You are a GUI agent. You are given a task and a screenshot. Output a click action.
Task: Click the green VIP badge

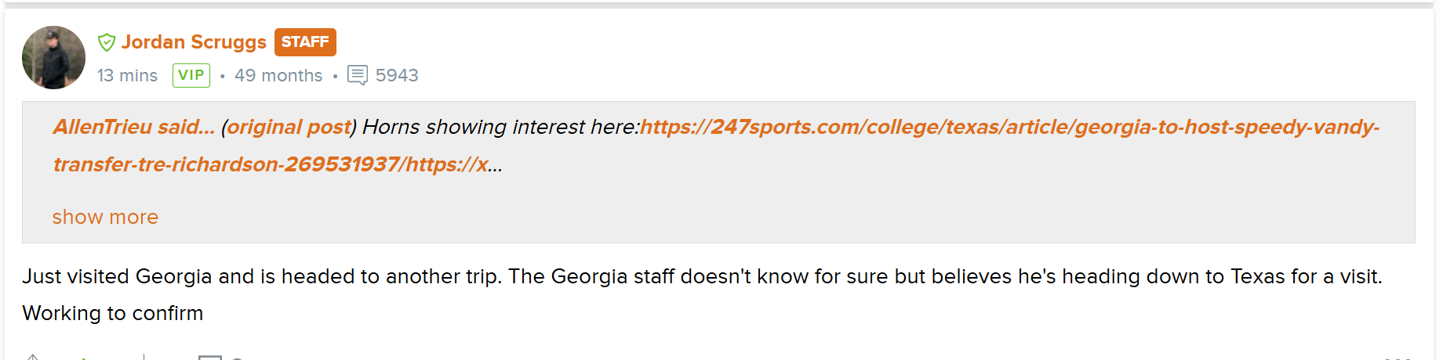tap(191, 75)
